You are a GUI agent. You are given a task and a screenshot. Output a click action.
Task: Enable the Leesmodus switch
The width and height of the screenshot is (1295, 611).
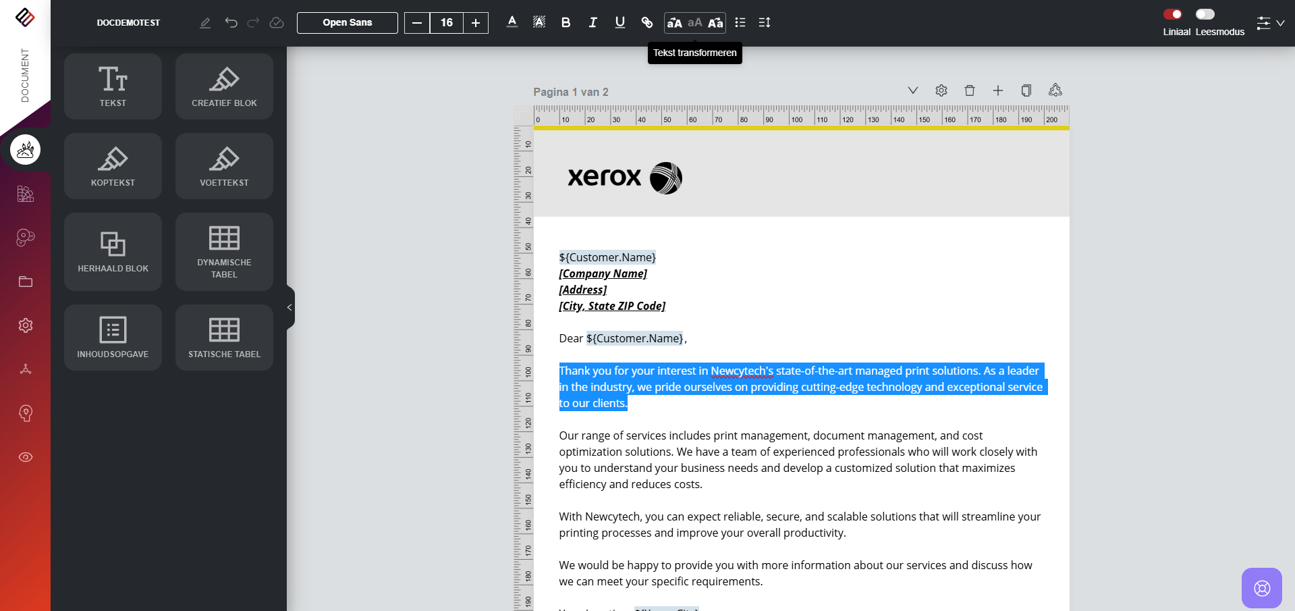click(1205, 14)
